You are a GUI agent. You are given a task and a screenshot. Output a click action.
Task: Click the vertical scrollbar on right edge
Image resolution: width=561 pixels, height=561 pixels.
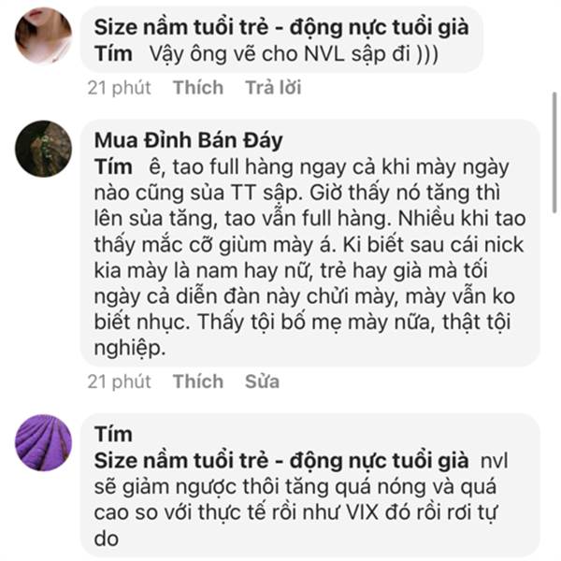554,153
